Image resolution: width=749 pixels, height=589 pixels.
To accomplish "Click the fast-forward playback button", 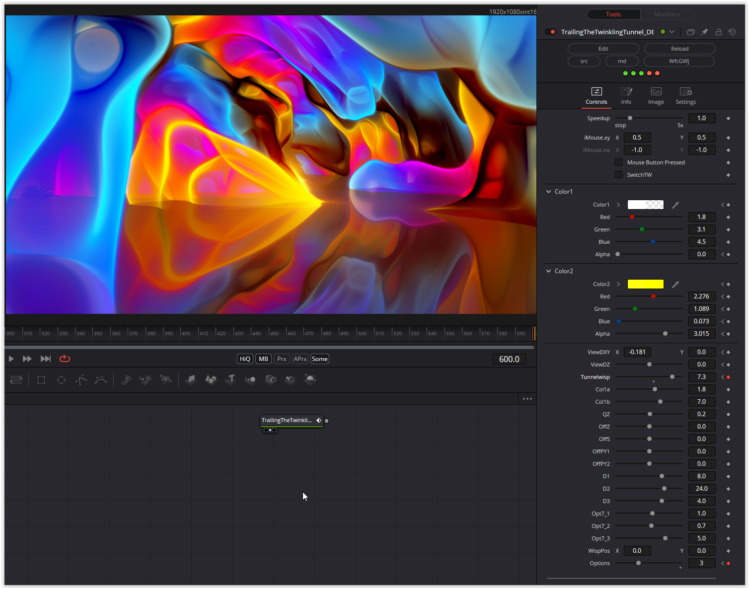I will pos(27,359).
